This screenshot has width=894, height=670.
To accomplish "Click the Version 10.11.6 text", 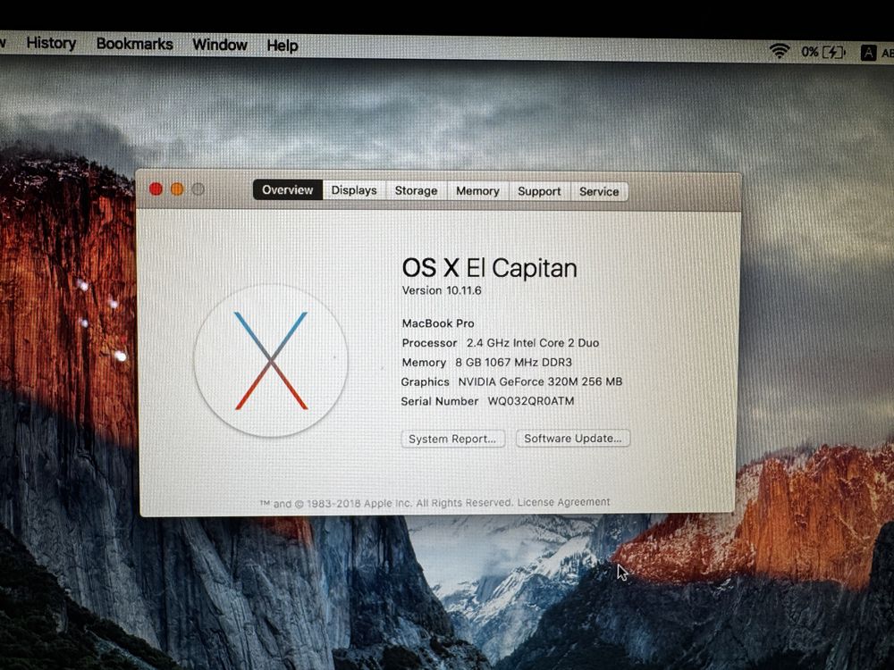I will 442,290.
